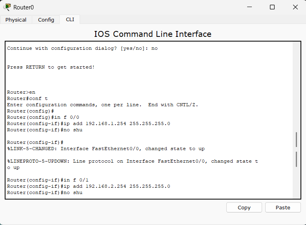Screen dimensions: 306x225
Task: Switch to the Config tab
Action: pos(46,20)
